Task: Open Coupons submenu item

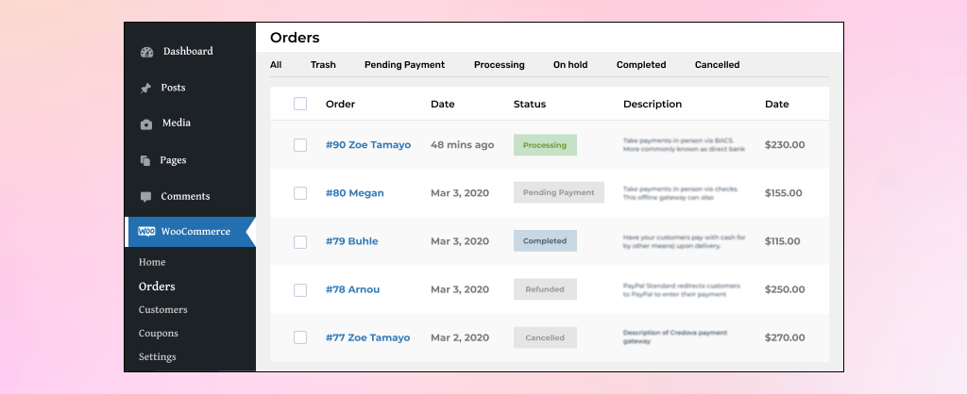Action: click(x=159, y=334)
